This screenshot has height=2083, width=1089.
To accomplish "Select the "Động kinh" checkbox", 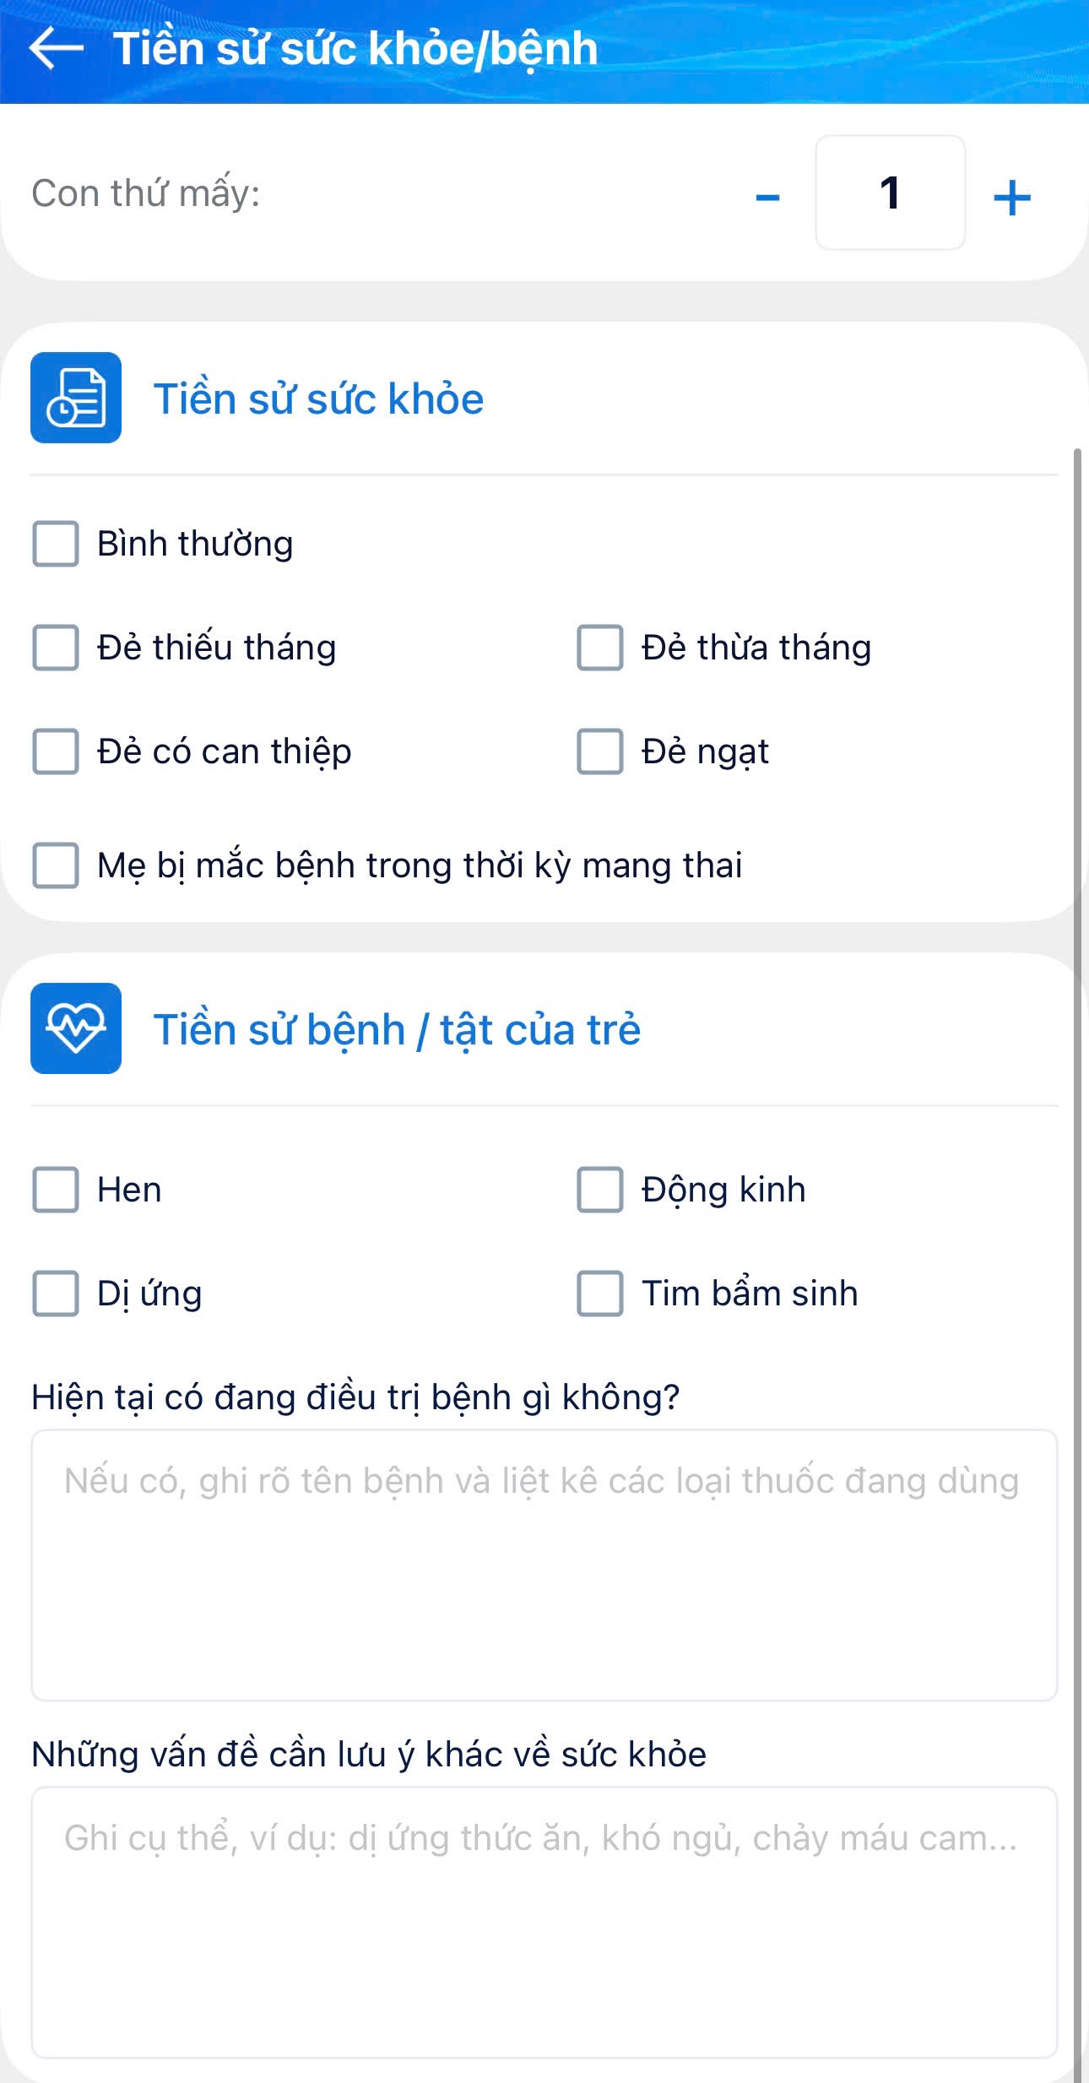I will (600, 1190).
